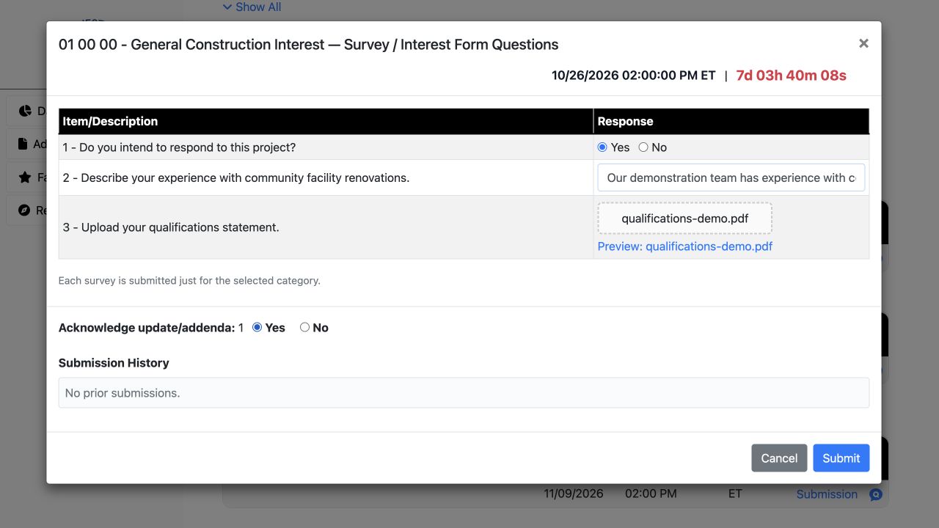939x528 pixels.
Task: Click the Response column header
Action: click(x=731, y=121)
